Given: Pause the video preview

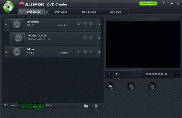Looking at the screenshot, I should [x=110, y=74].
